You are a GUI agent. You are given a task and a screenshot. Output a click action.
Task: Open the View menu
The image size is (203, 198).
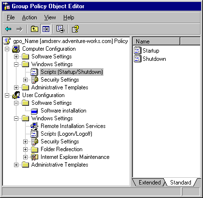coord(50,17)
